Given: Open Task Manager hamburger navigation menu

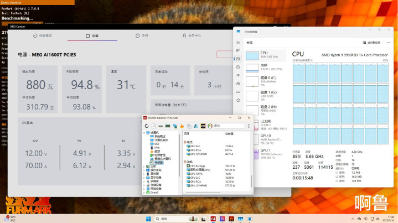Looking at the screenshot, I should coord(238,43).
